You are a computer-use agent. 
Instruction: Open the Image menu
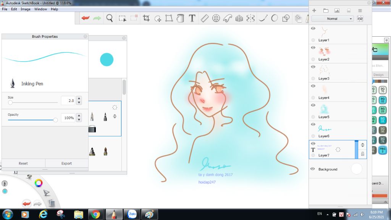(x=26, y=9)
